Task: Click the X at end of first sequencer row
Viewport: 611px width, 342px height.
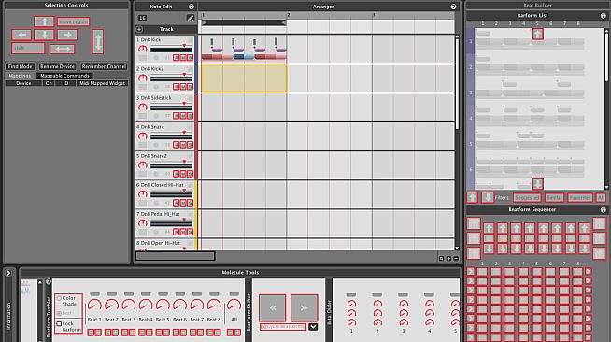Action: pos(589,272)
